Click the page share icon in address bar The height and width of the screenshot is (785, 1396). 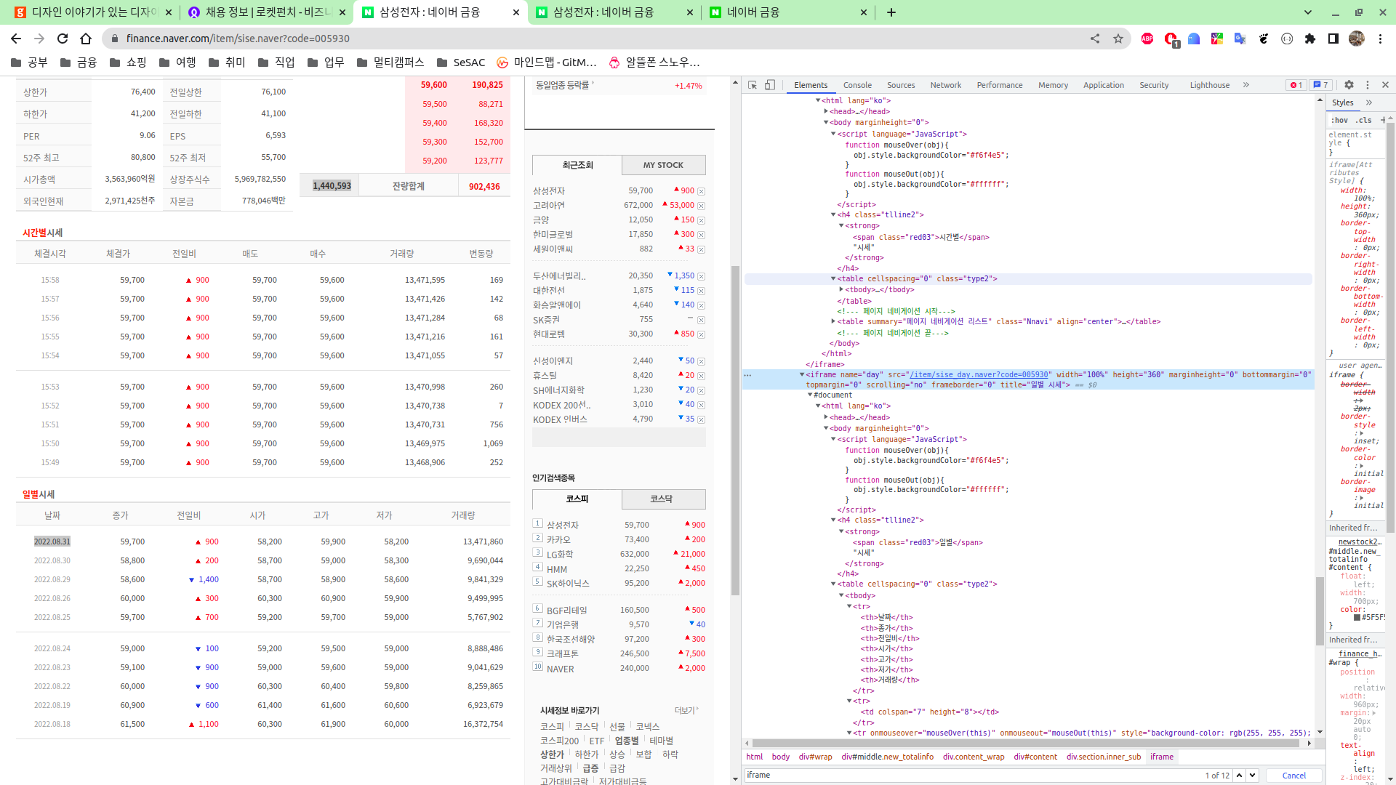click(x=1095, y=39)
